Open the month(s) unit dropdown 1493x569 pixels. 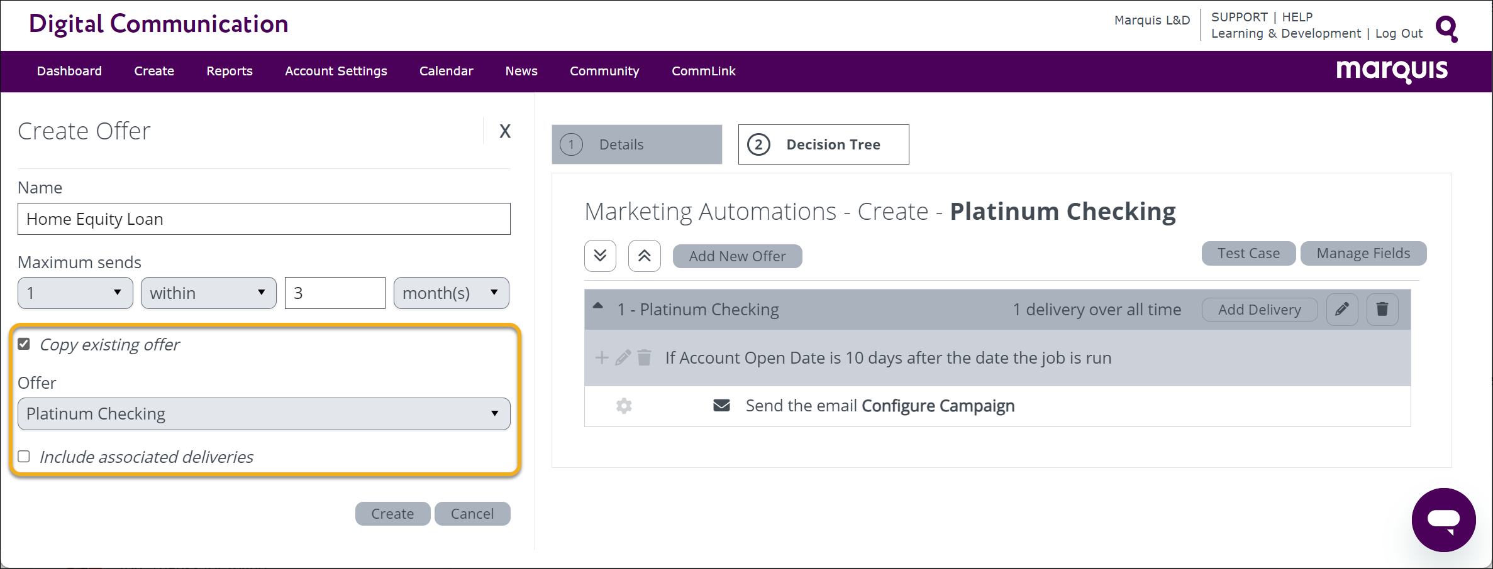pyautogui.click(x=452, y=293)
